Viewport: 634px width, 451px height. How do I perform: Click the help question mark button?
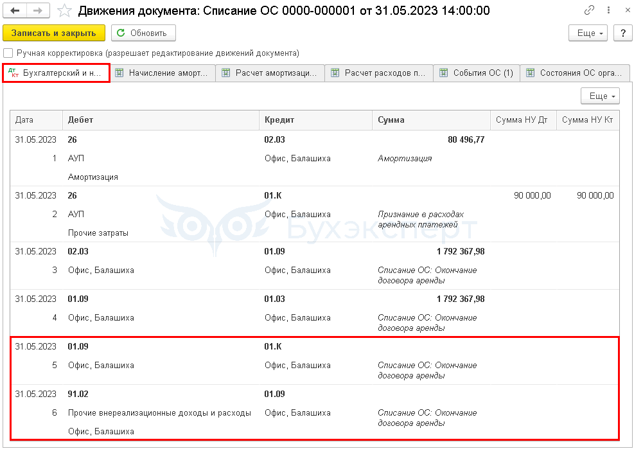click(622, 33)
